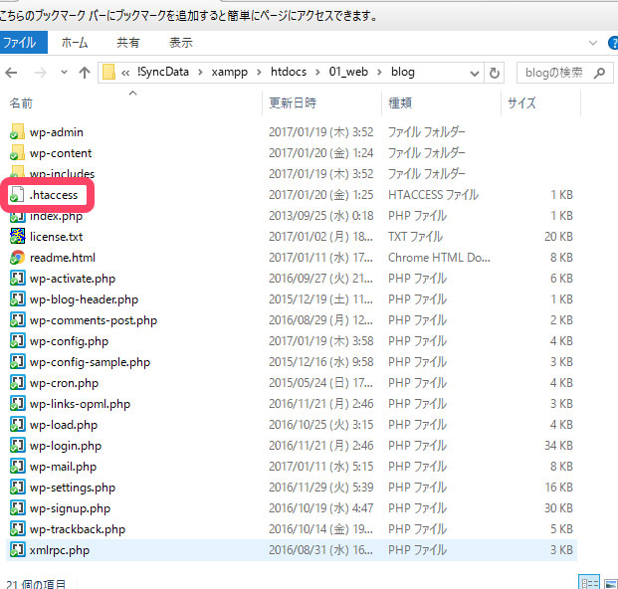Click the wp-includes folder name
618x589 pixels.
tap(63, 173)
